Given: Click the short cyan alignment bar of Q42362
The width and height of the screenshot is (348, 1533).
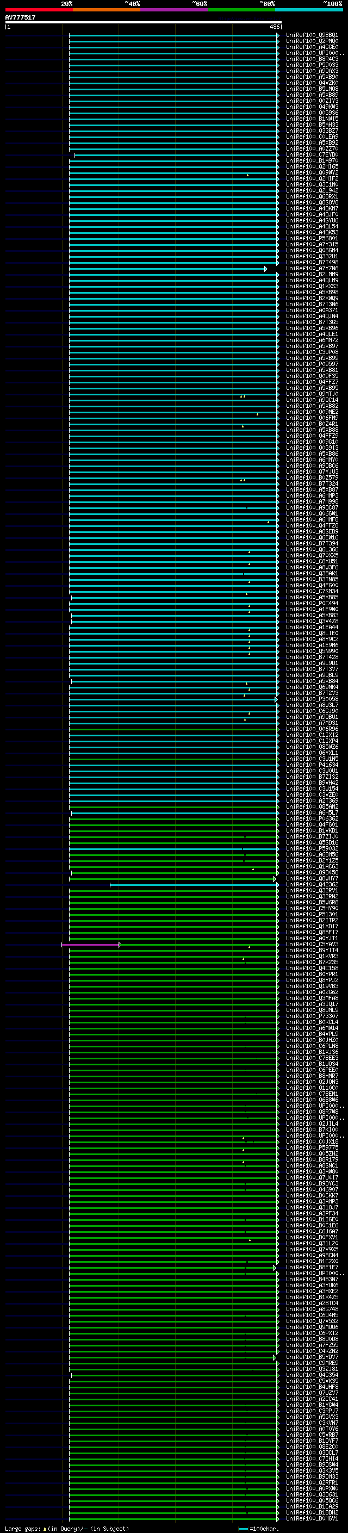Looking at the screenshot, I should (x=194, y=885).
